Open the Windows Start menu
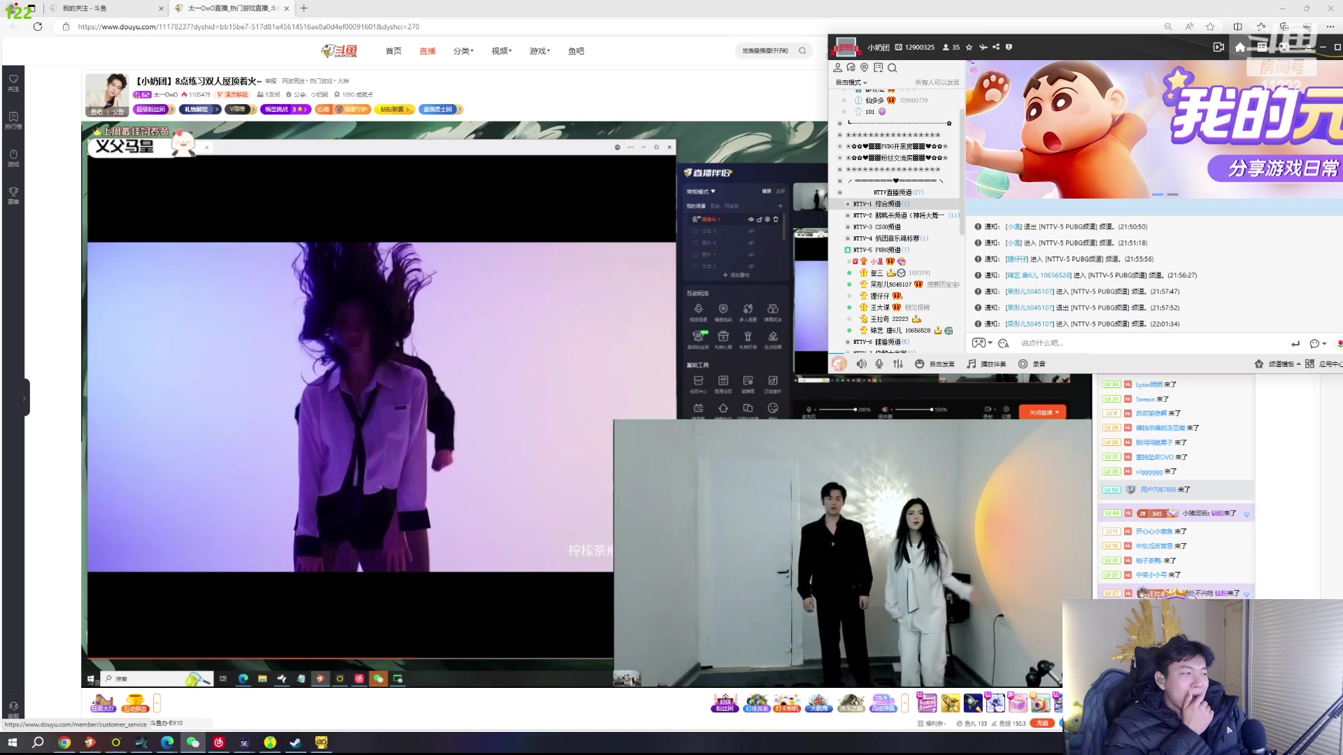 [x=12, y=742]
